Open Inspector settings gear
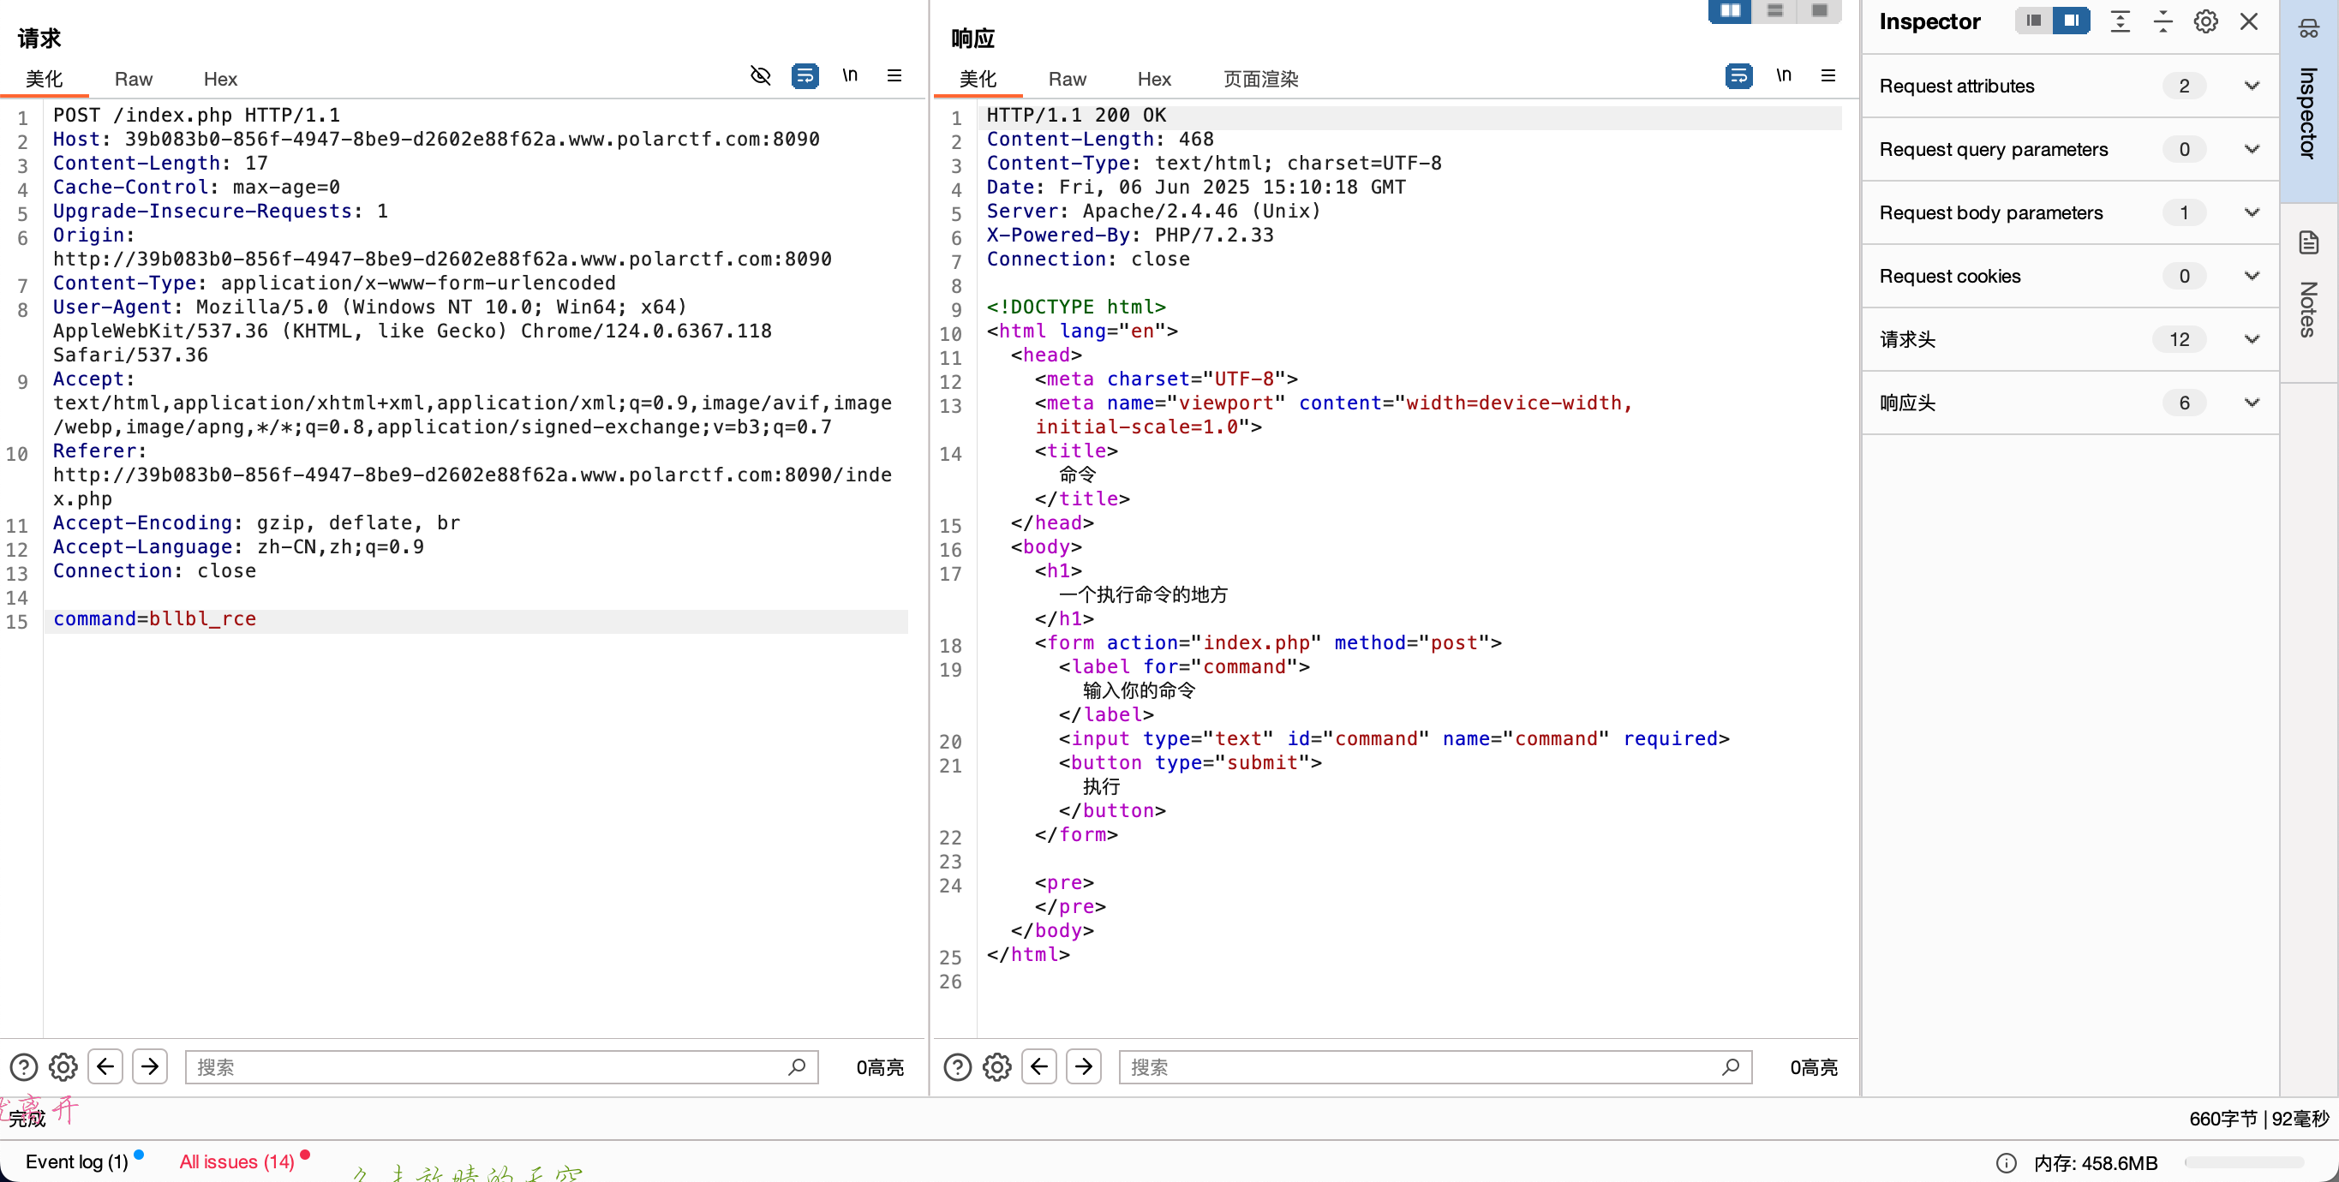The width and height of the screenshot is (2339, 1182). 2205,21
